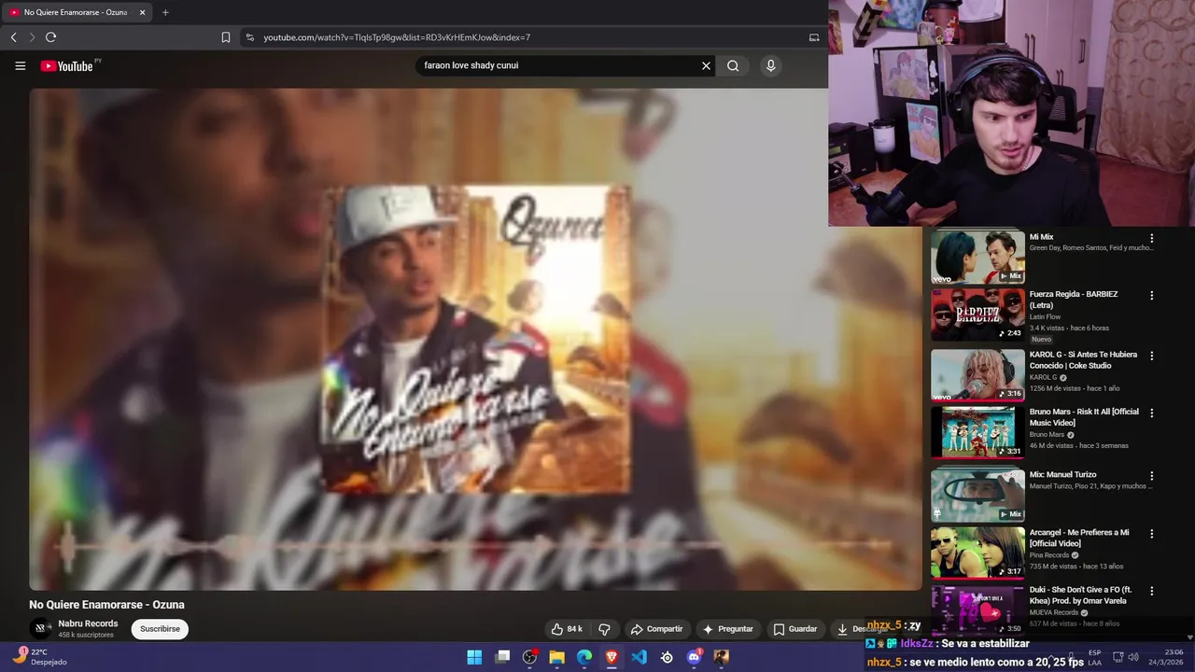Open more options for Mi Mix
This screenshot has width=1195, height=672.
(x=1151, y=238)
